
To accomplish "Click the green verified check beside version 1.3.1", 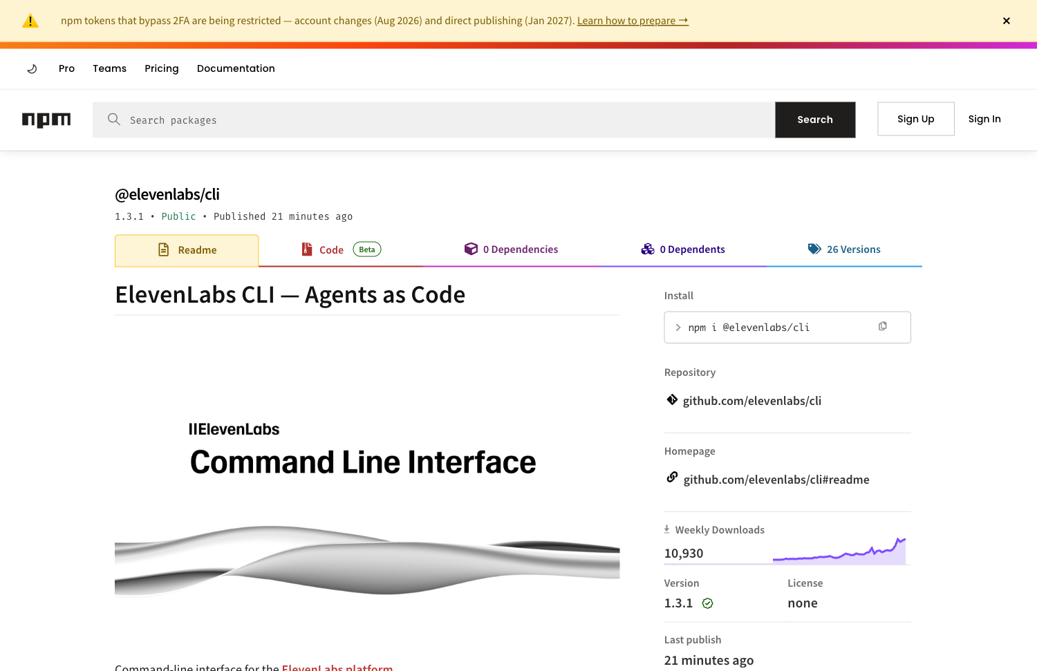I will (x=707, y=603).
